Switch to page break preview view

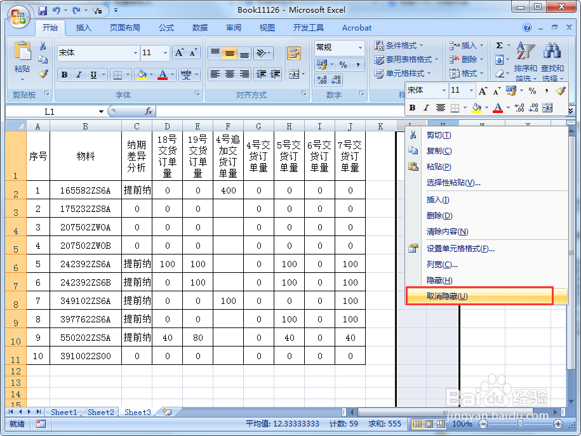click(441, 424)
